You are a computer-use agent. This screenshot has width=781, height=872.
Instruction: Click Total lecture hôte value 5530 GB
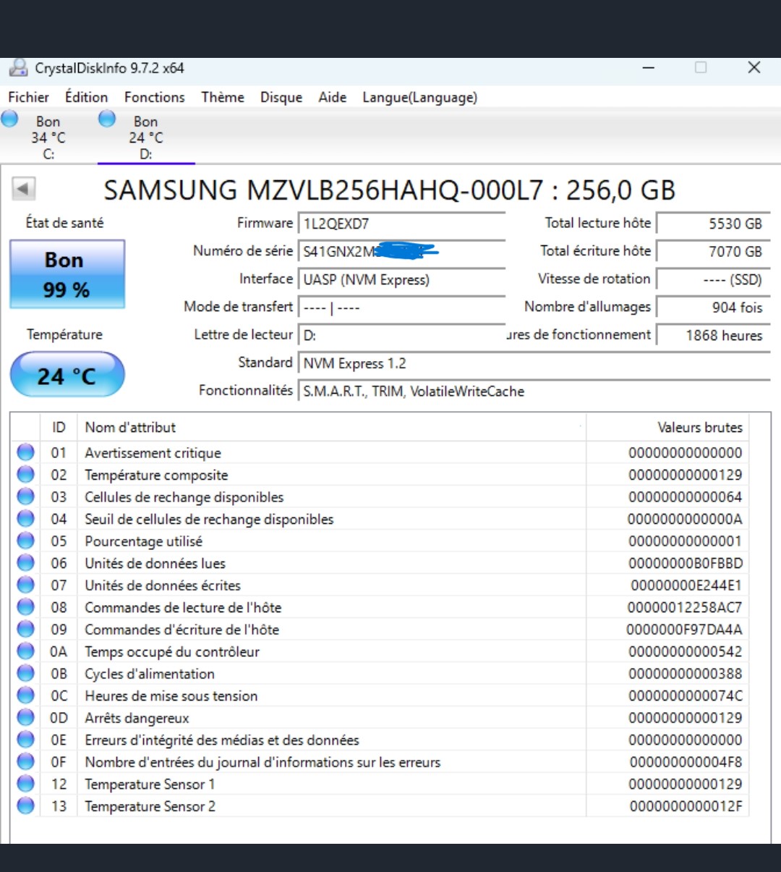pyautogui.click(x=713, y=224)
